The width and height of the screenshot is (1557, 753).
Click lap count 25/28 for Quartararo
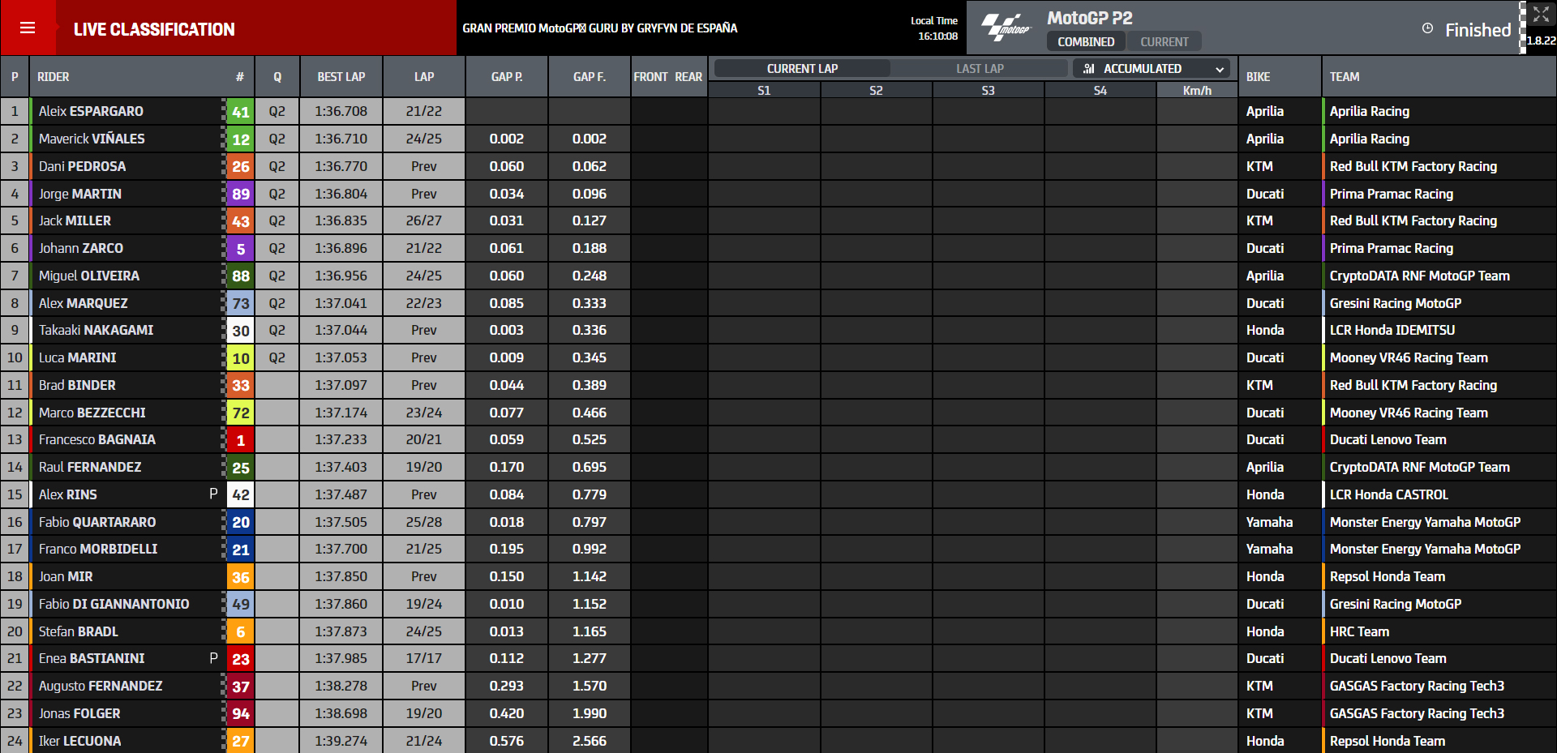[424, 522]
